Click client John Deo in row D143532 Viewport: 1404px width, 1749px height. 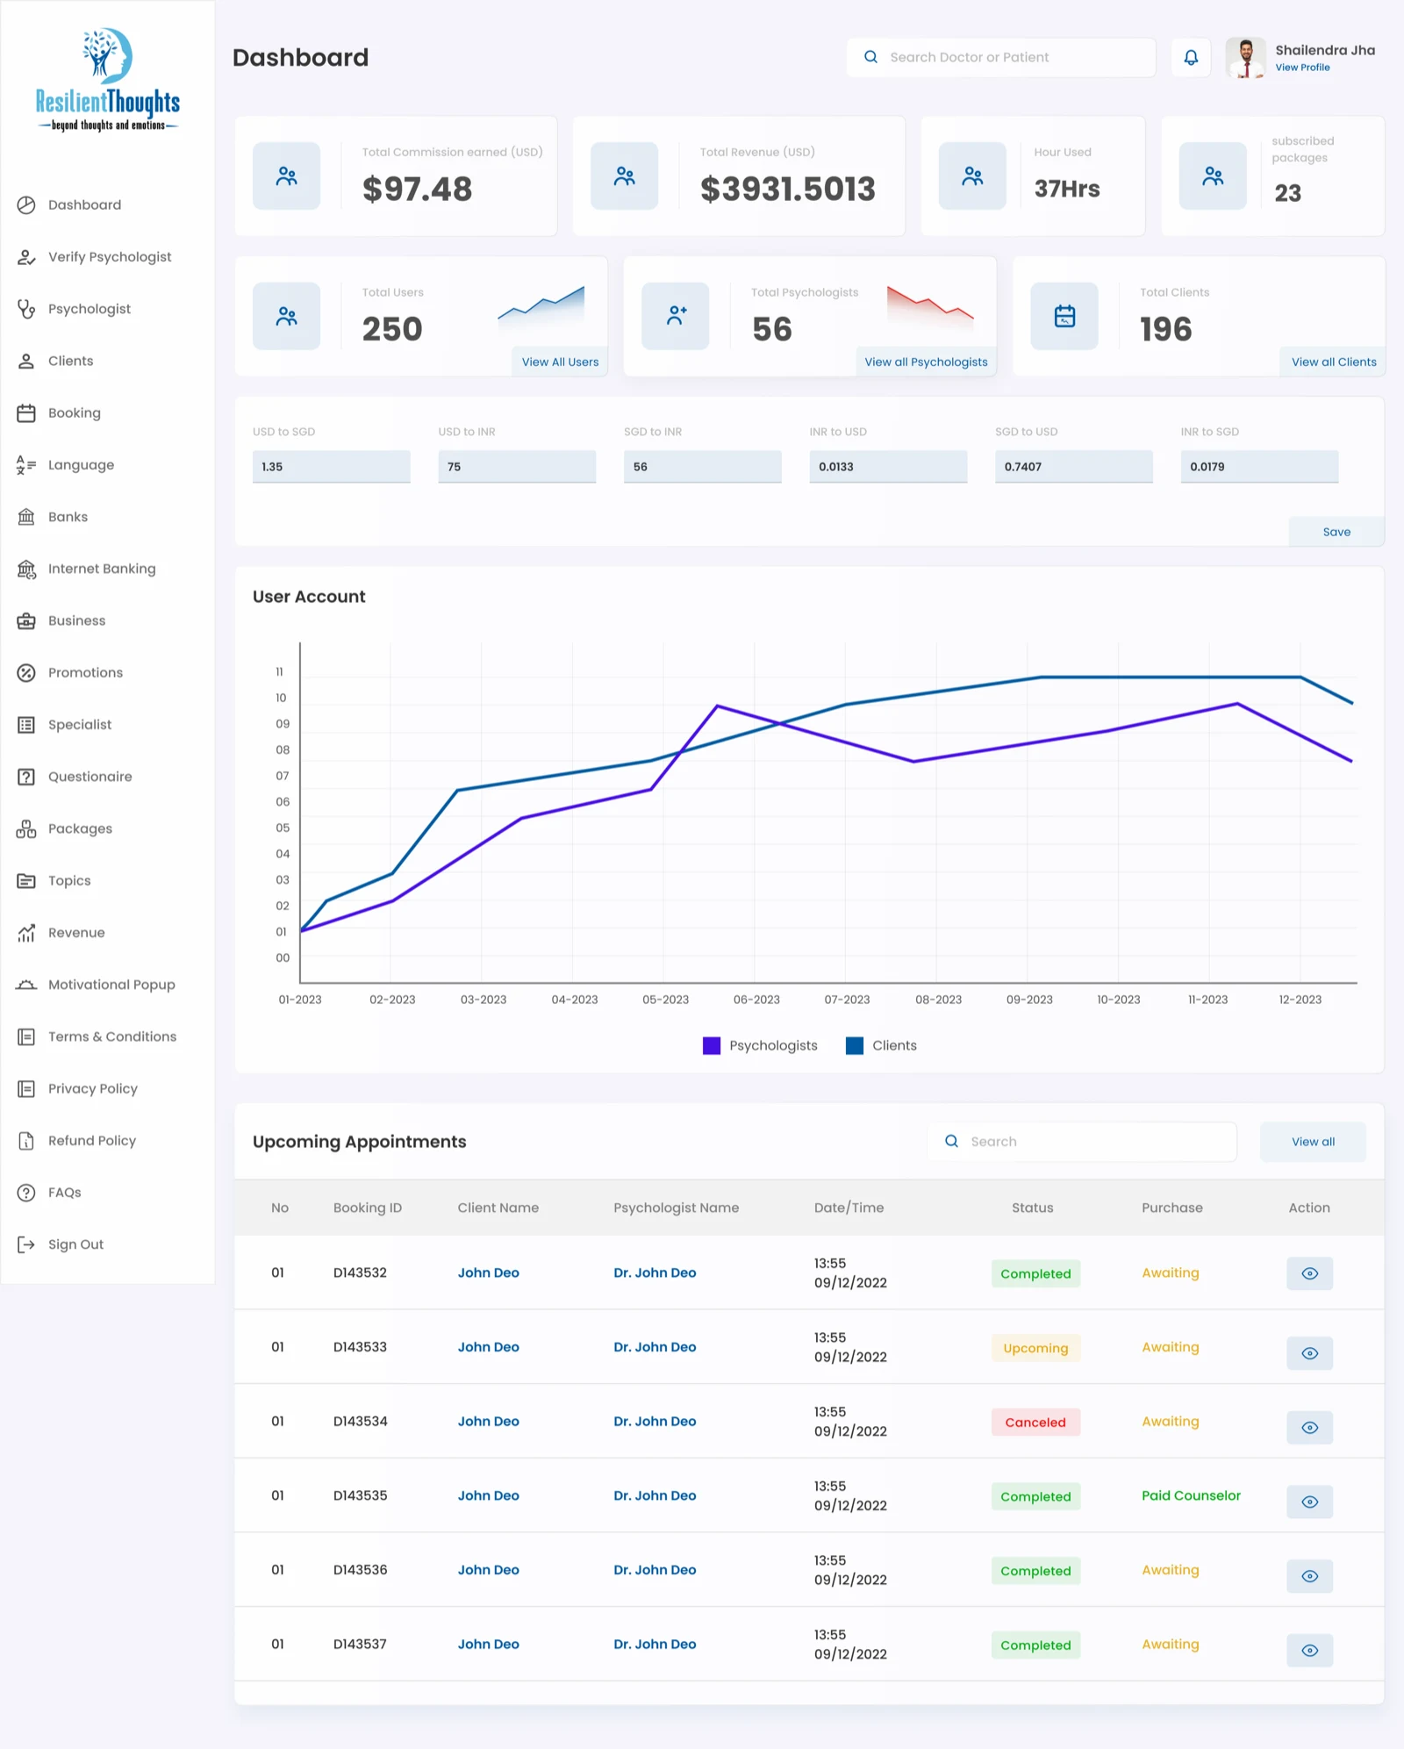[x=488, y=1272]
